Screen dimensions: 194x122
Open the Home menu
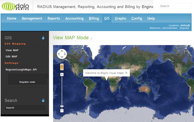12,18
